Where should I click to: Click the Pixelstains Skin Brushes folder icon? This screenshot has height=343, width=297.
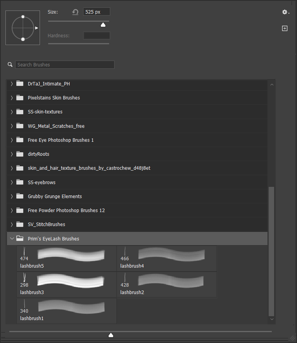pos(20,98)
